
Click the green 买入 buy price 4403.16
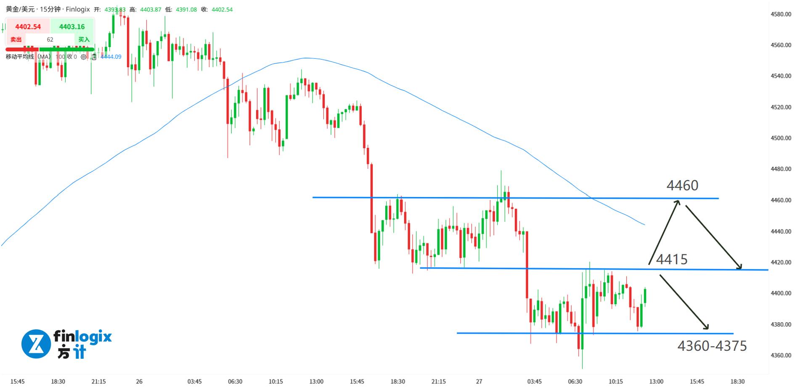point(72,27)
